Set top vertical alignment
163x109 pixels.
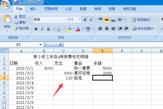(101, 20)
